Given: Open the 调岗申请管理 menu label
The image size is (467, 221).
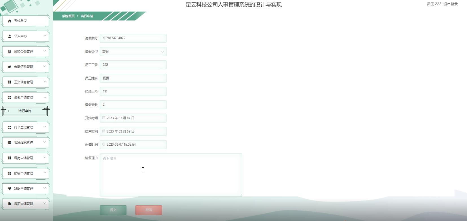Looking at the screenshot, I should (x=24, y=158).
